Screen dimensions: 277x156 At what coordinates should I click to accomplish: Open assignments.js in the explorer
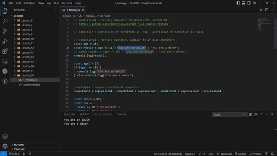(32, 84)
